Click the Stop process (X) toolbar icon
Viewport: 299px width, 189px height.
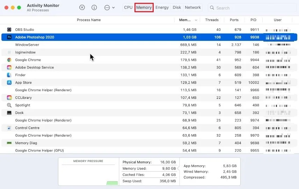pos(82,7)
